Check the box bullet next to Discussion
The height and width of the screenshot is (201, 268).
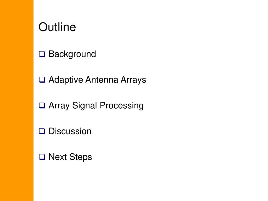click(42, 131)
